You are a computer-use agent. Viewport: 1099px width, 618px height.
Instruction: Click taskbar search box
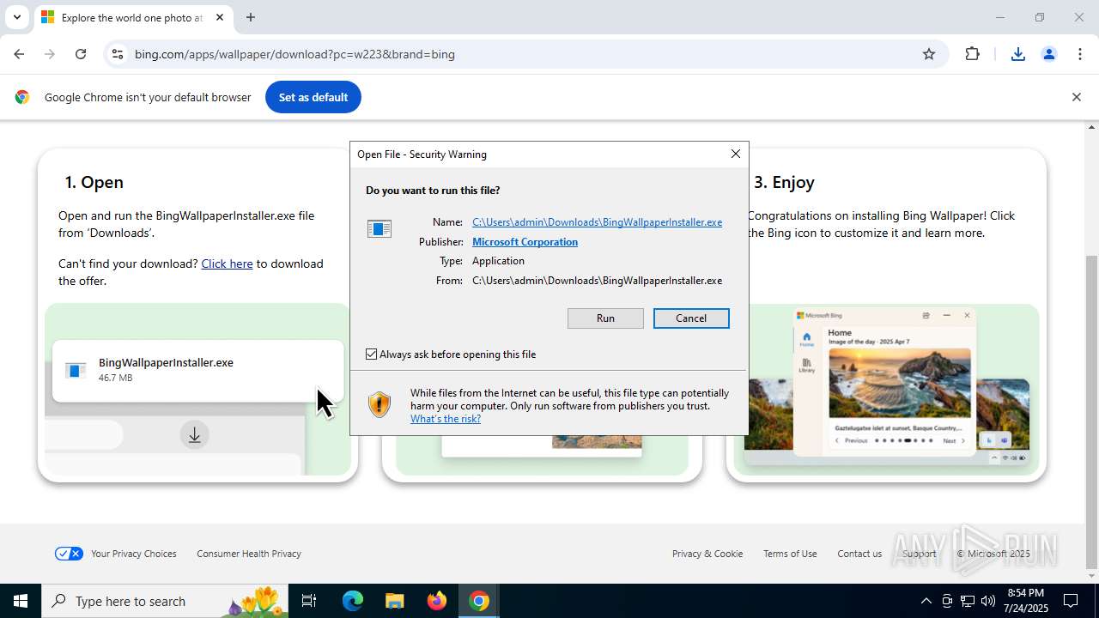[165, 601]
